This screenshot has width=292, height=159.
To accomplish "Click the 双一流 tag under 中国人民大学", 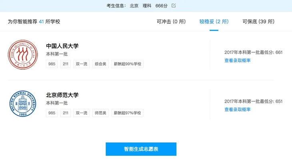I will point(82,64).
